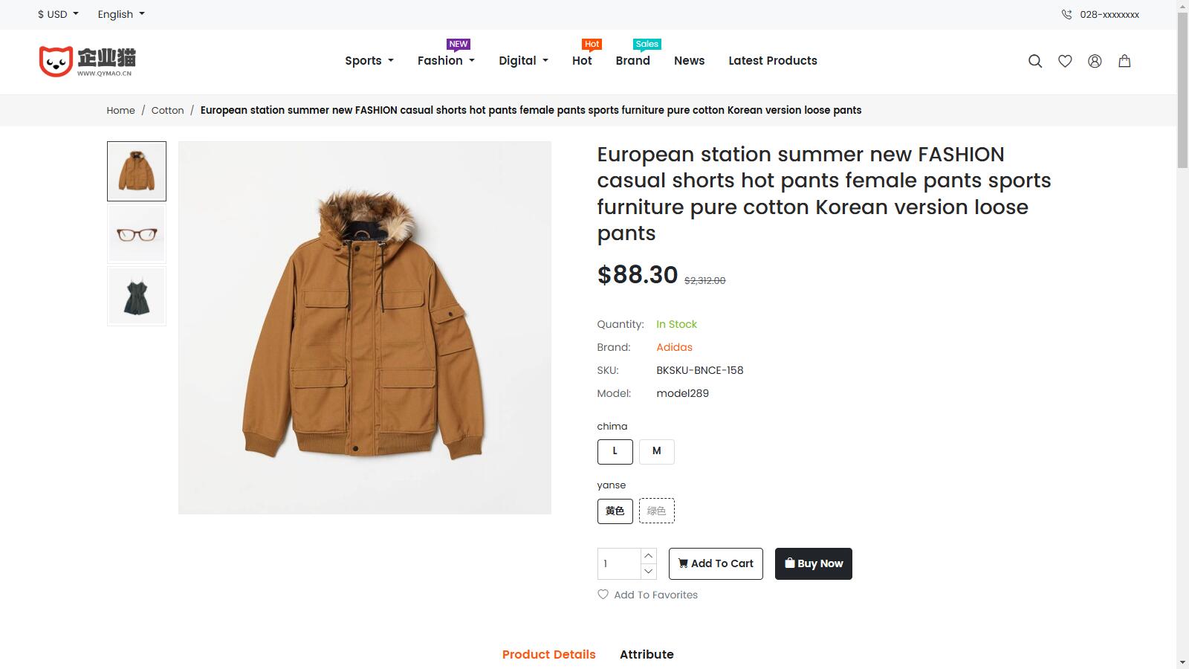Screen dimensions: 1189x669
Task: Expand the Sports menu
Action: tap(369, 61)
